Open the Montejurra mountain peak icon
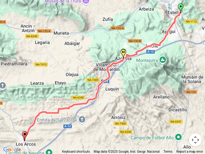The width and height of the screenshot is (205, 154). pos(163,60)
